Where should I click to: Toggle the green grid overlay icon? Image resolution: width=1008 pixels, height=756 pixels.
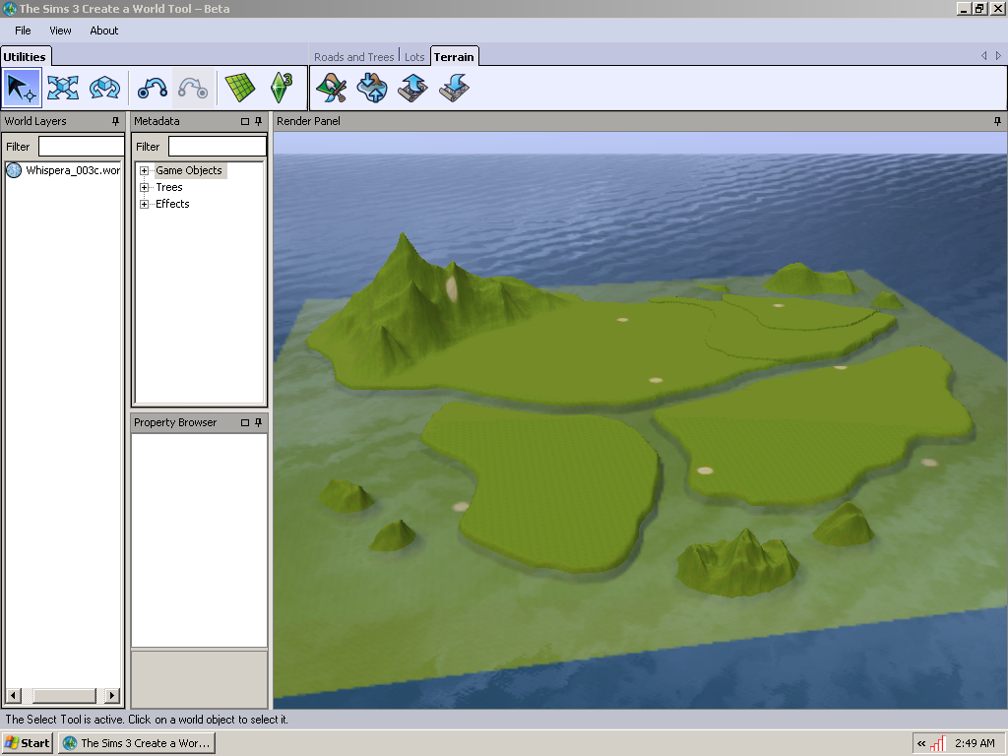[x=240, y=88]
